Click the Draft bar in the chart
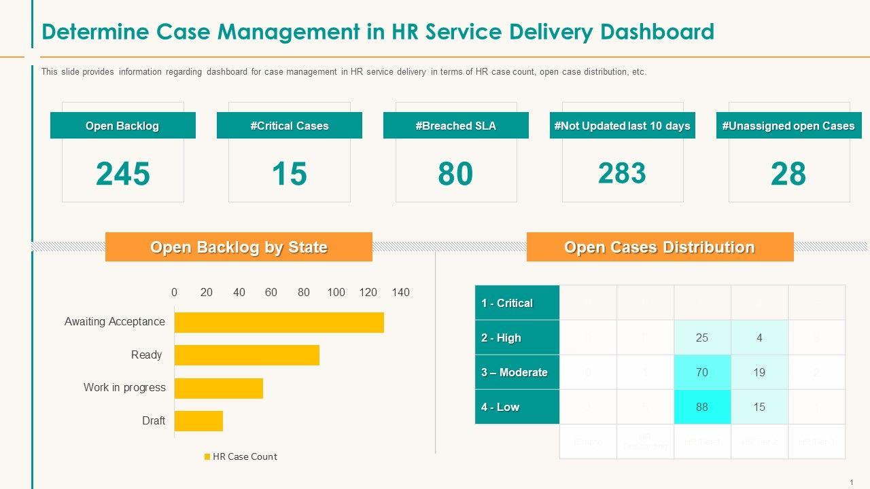Image resolution: width=870 pixels, height=489 pixels. pyautogui.click(x=198, y=421)
